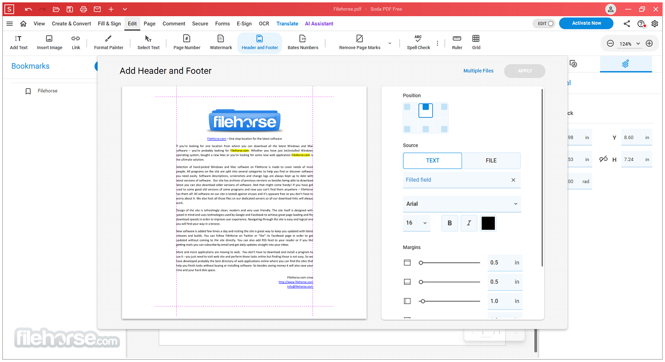The width and height of the screenshot is (665, 362).
Task: Toggle the aspect ratio link next to H
Action: 603,160
